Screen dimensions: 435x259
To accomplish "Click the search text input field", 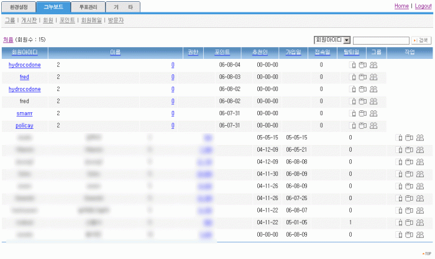I will (380, 40).
